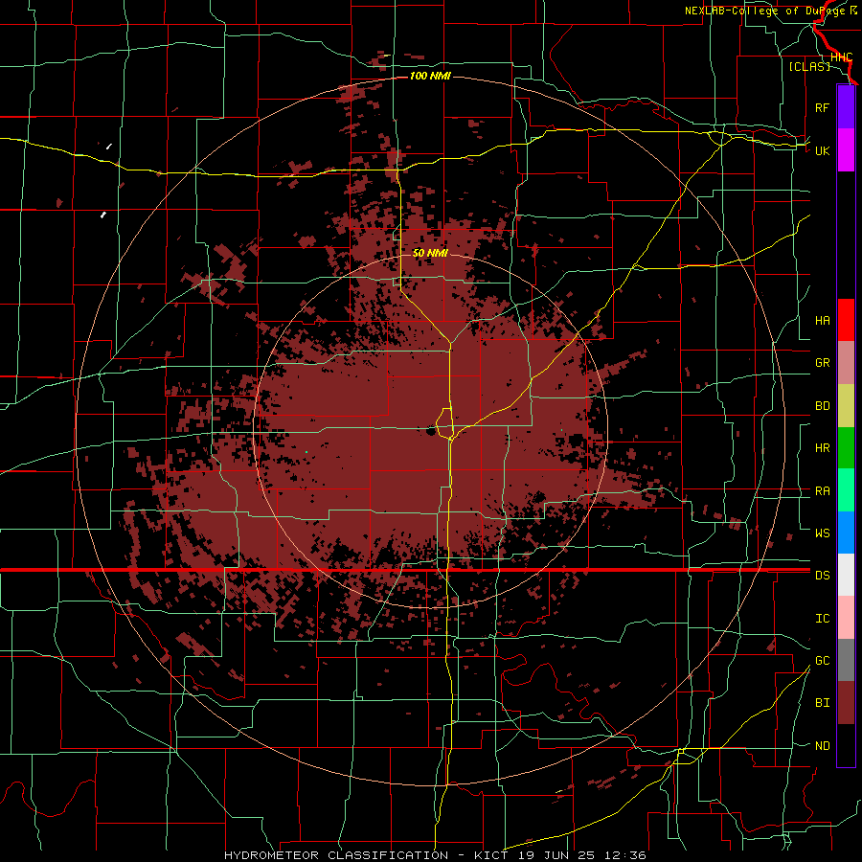Click the HYDROMETEOR CLASSIFICATION footer title
Viewport: 862px width, 862px height.
point(336,855)
